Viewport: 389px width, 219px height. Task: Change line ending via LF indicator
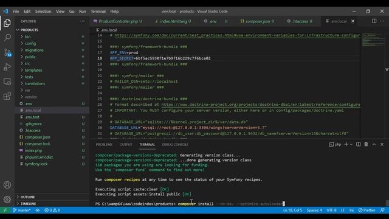343,210
